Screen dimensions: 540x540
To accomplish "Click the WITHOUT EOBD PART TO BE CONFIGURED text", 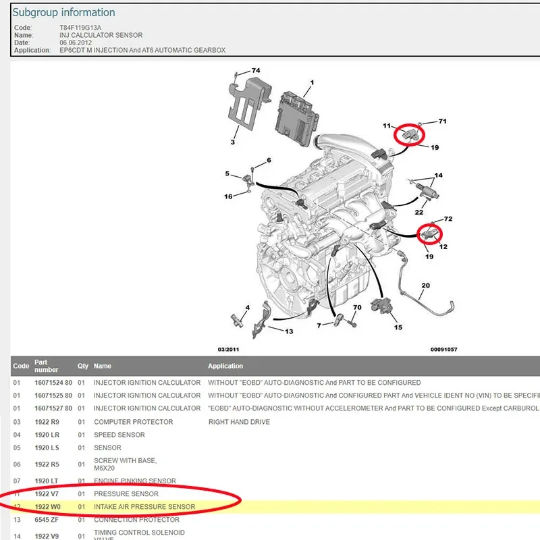I will tap(314, 383).
